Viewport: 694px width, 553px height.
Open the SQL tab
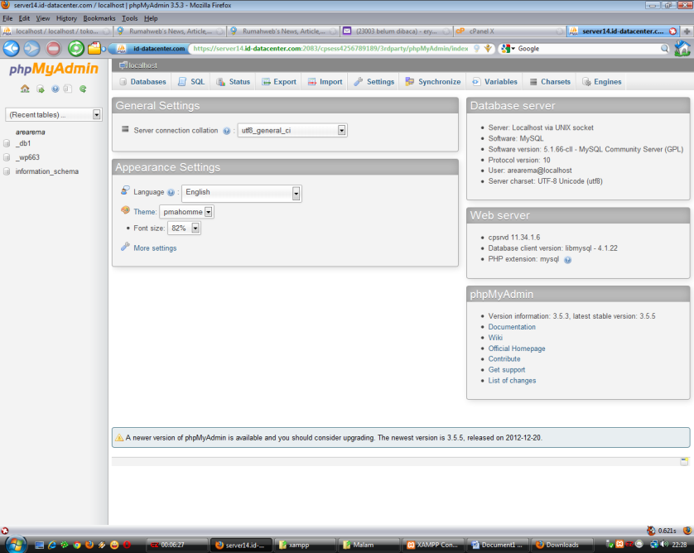pos(191,82)
